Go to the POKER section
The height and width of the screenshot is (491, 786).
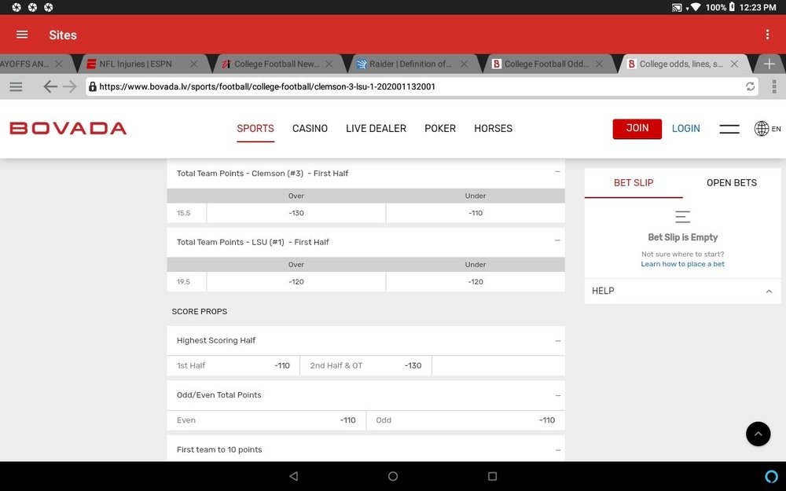point(440,128)
